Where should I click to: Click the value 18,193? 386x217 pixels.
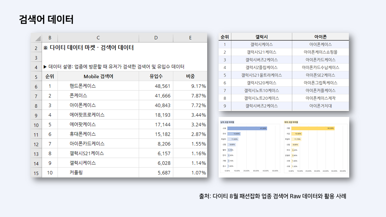pyautogui.click(x=163, y=115)
